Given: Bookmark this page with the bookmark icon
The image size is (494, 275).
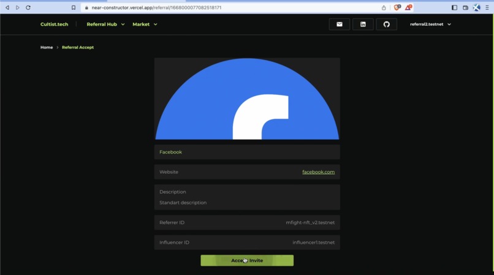Looking at the screenshot, I should [x=74, y=7].
